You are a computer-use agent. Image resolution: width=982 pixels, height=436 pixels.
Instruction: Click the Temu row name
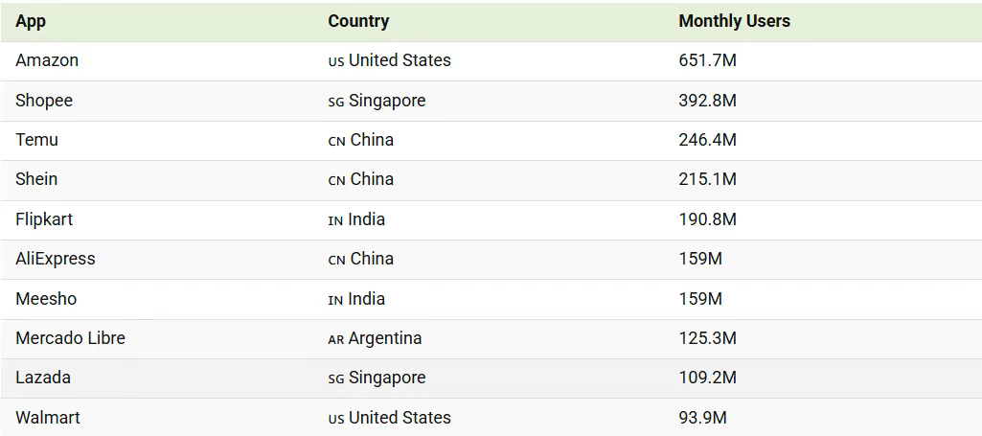point(36,140)
